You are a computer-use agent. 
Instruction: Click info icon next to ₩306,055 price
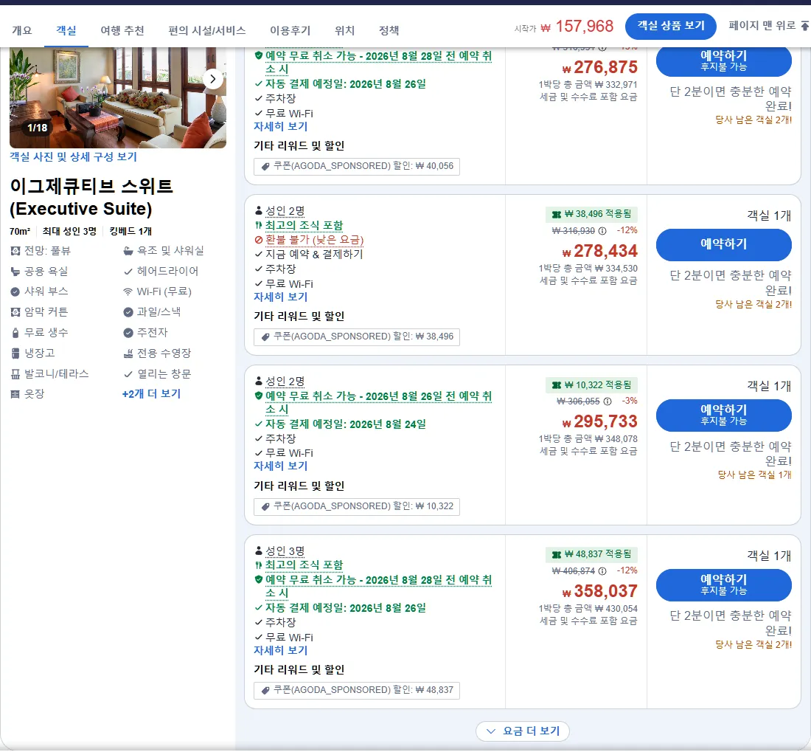(608, 401)
